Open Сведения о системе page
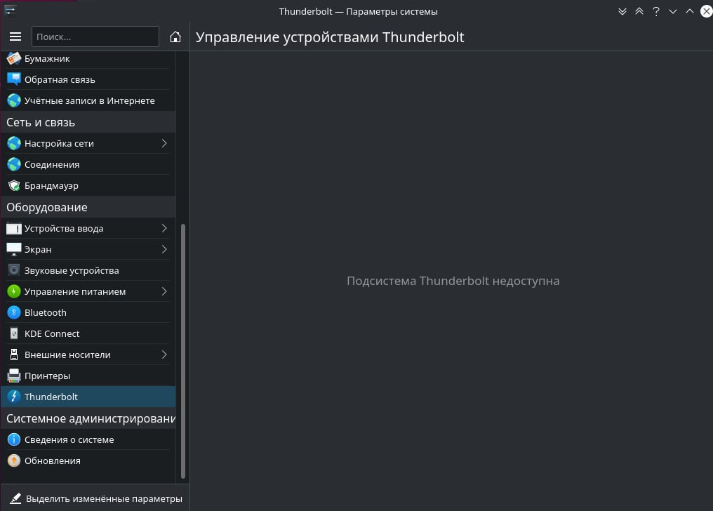Screen dimensions: 713x511 click(88, 439)
